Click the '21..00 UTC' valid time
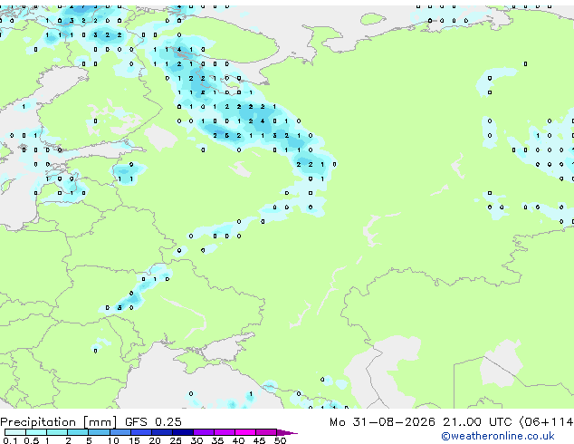 [476, 422]
